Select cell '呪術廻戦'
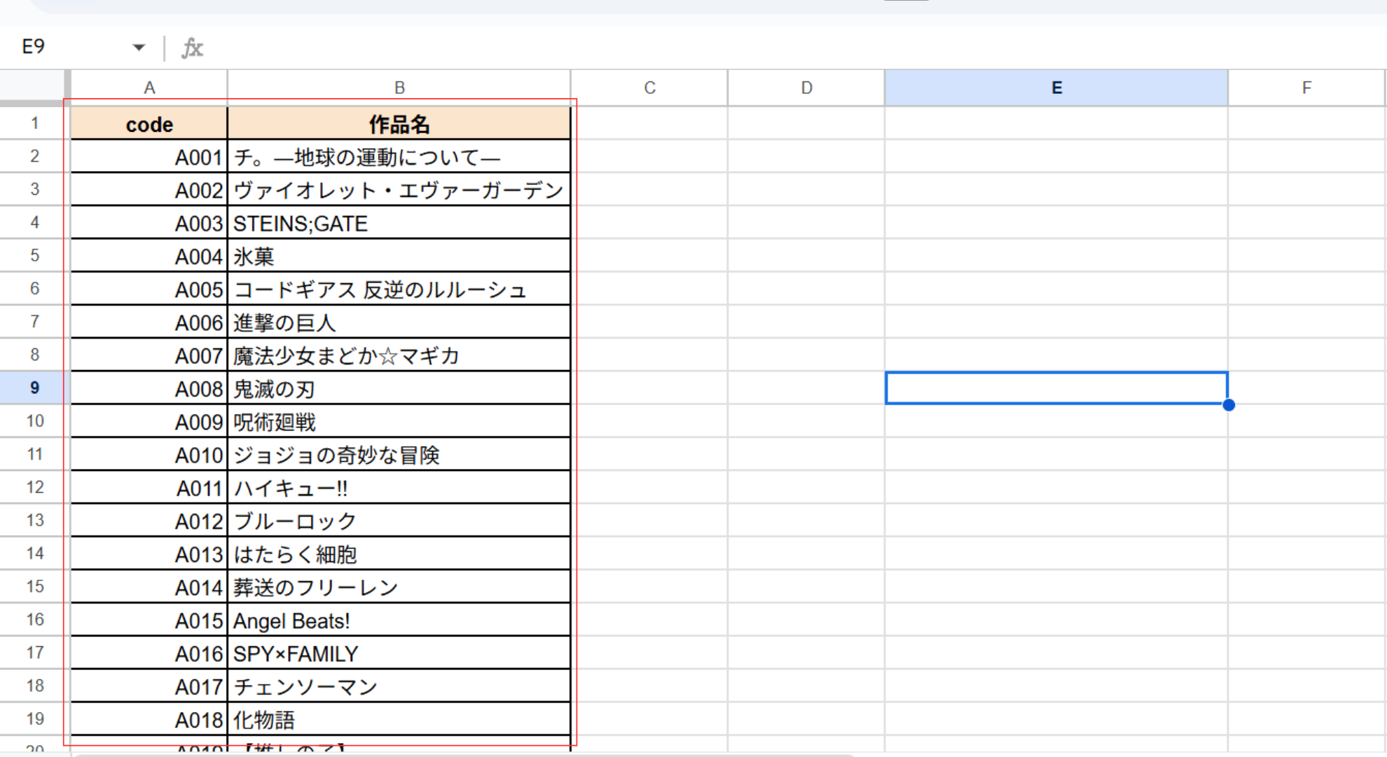Screen dimensions: 1387x757 click(x=399, y=421)
